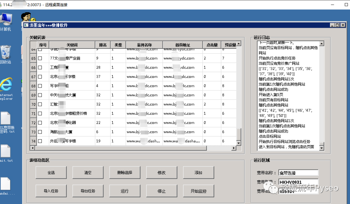This screenshot has width=350, height=204.
Task: Click the 全选 button
Action: 51,172
